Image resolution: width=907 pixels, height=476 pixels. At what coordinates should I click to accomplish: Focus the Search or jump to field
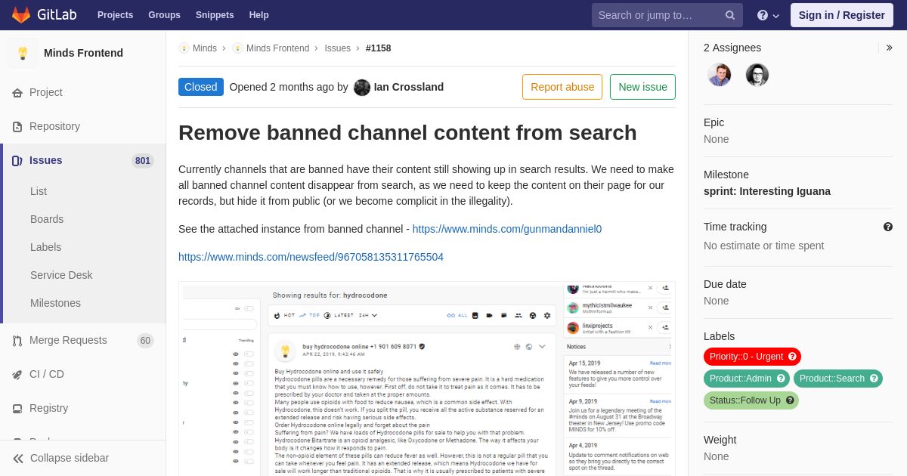pyautogui.click(x=667, y=15)
